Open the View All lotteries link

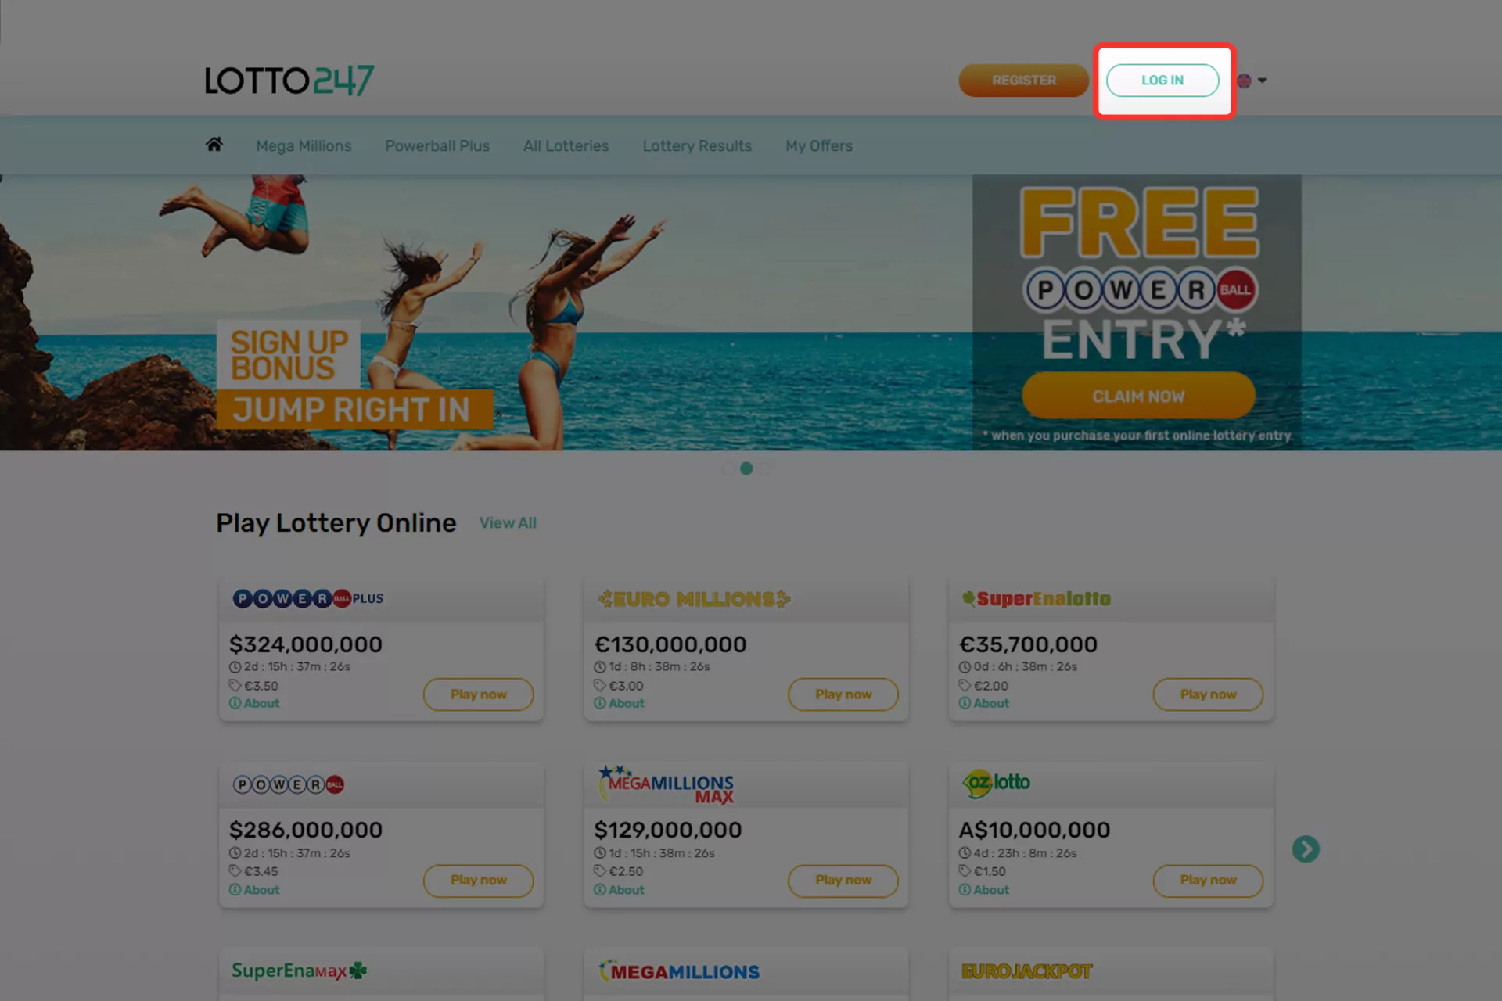pos(508,523)
